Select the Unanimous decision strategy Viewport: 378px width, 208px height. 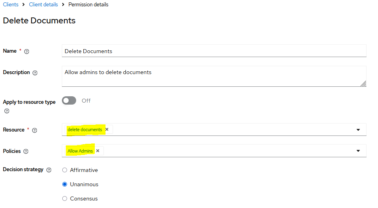(65, 184)
